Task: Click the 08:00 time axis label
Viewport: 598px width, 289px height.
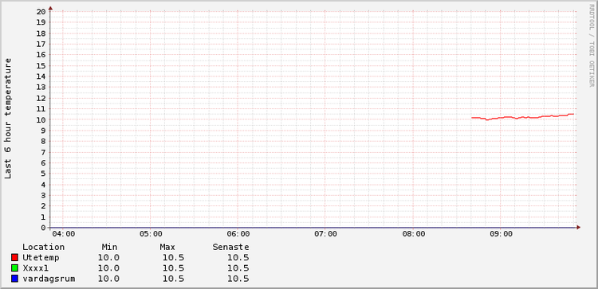Action: [413, 234]
